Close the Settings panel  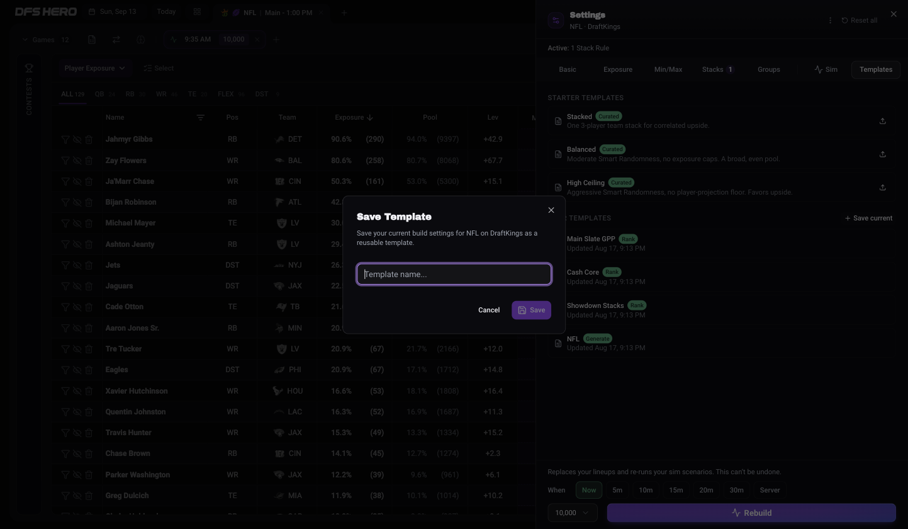click(x=894, y=14)
